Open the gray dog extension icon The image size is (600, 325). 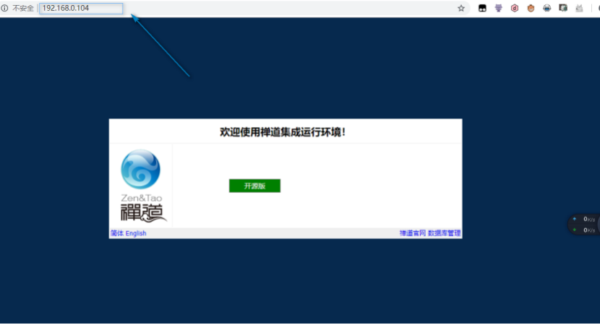(x=579, y=8)
